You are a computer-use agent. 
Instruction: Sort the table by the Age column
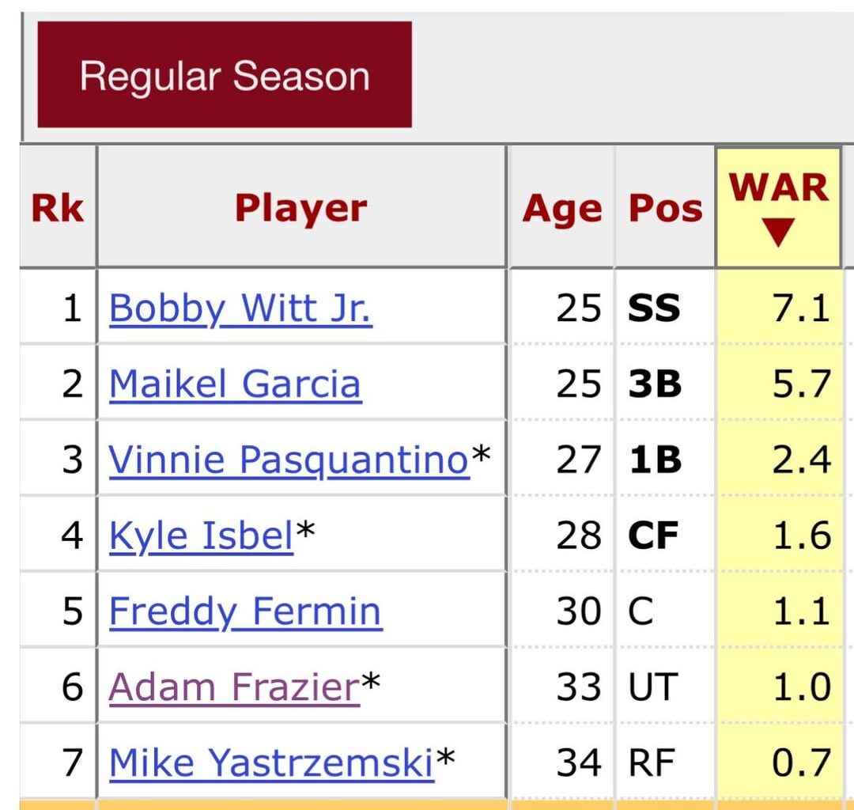pos(561,206)
